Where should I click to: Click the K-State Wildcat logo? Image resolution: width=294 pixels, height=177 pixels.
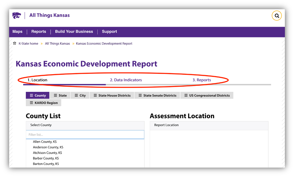click(17, 16)
